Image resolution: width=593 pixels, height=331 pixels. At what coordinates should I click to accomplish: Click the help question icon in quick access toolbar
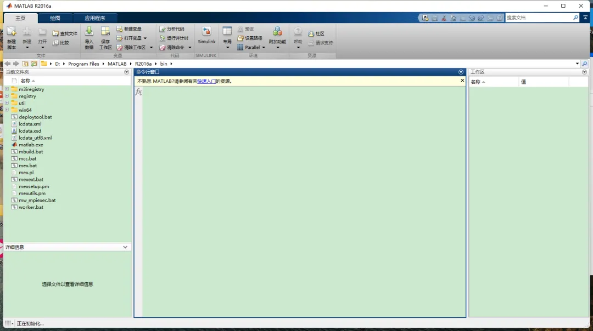click(500, 18)
